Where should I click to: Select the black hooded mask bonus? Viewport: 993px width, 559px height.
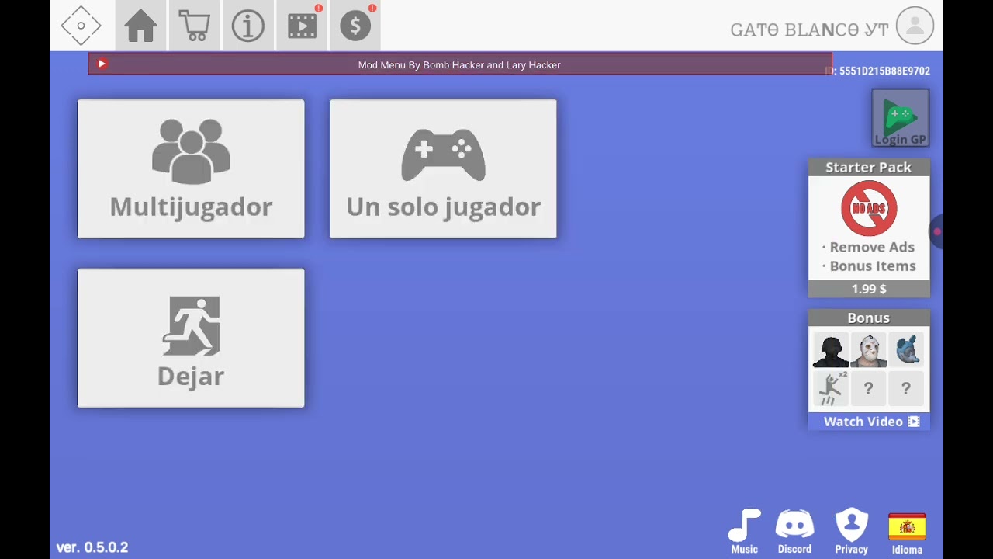(831, 351)
